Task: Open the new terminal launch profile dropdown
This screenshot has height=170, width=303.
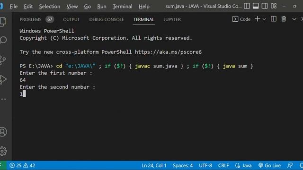Action: (264, 19)
